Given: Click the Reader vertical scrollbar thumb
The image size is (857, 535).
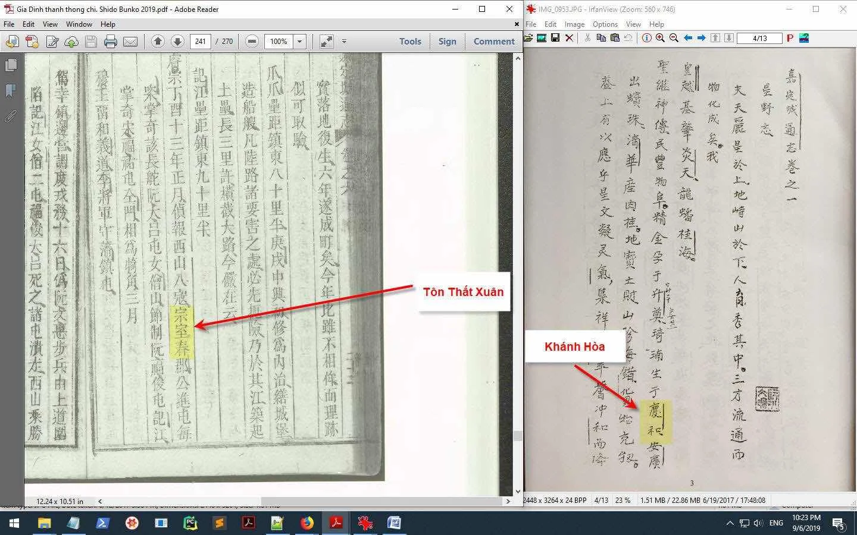Looking at the screenshot, I should pos(518,436).
